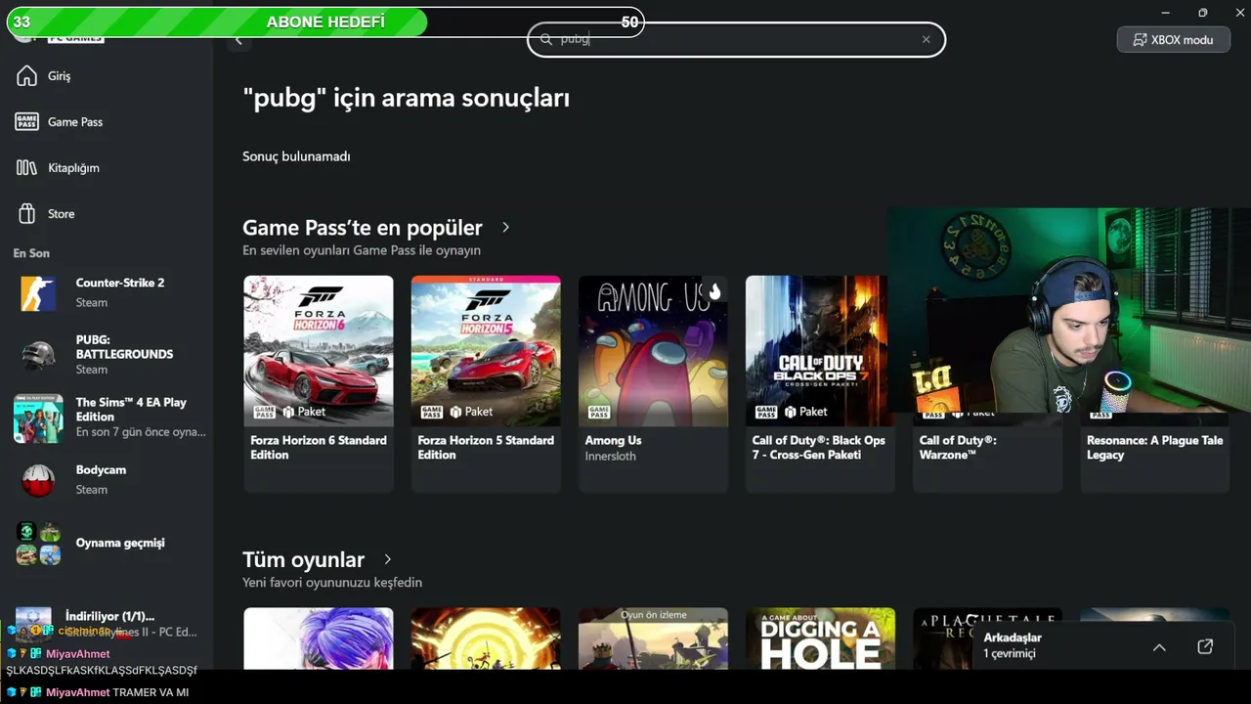The height and width of the screenshot is (704, 1251).
Task: Click the flame icon on Among Us card
Action: coord(714,290)
